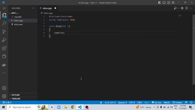This screenshot has height=110, width=195.
Task: Close intro.cpp tab via unsaved dot
Action: (x=55, y=8)
